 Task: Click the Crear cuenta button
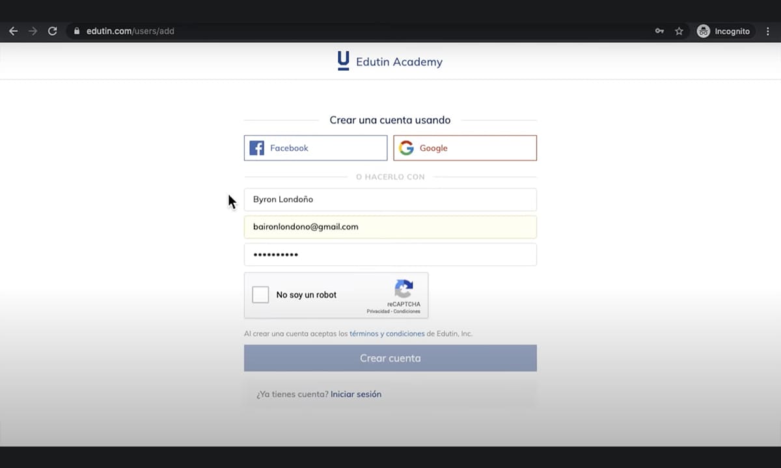click(x=390, y=358)
